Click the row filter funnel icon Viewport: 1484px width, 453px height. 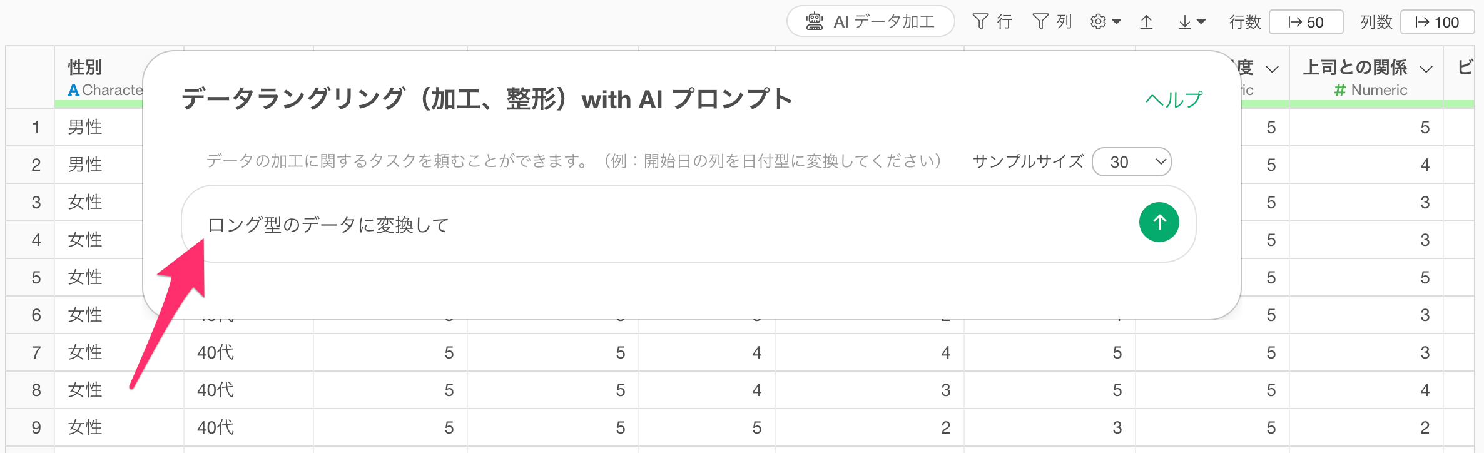980,22
